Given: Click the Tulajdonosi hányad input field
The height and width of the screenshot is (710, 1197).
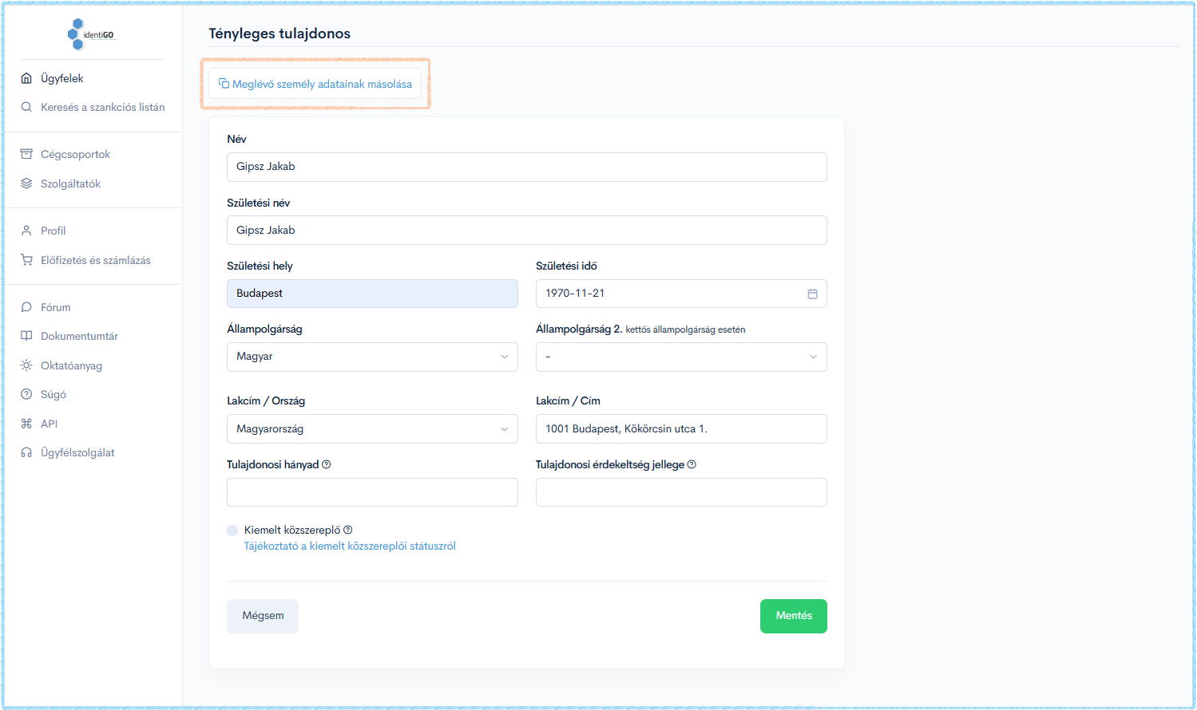Looking at the screenshot, I should click(x=372, y=492).
